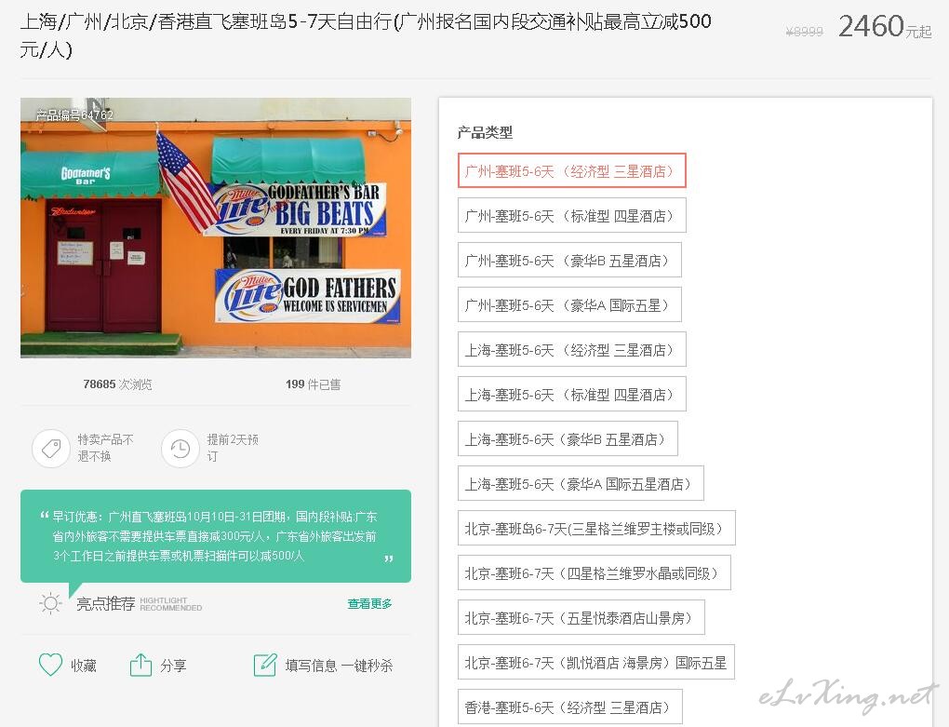Click the struck-through ¥8999 original price
This screenshot has height=727, width=949.
pyautogui.click(x=805, y=32)
